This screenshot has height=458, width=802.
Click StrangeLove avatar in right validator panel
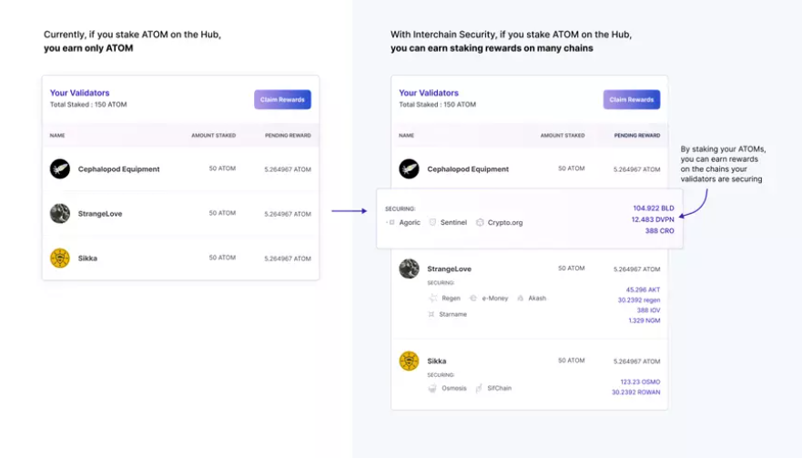point(409,269)
